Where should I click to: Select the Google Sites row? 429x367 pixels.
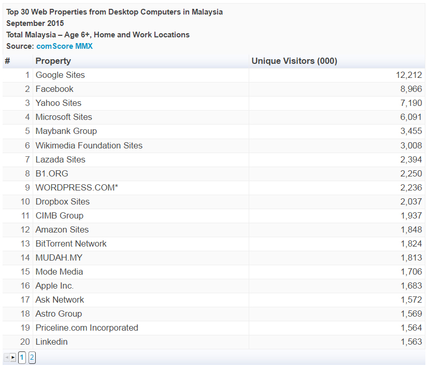pyautogui.click(x=213, y=75)
